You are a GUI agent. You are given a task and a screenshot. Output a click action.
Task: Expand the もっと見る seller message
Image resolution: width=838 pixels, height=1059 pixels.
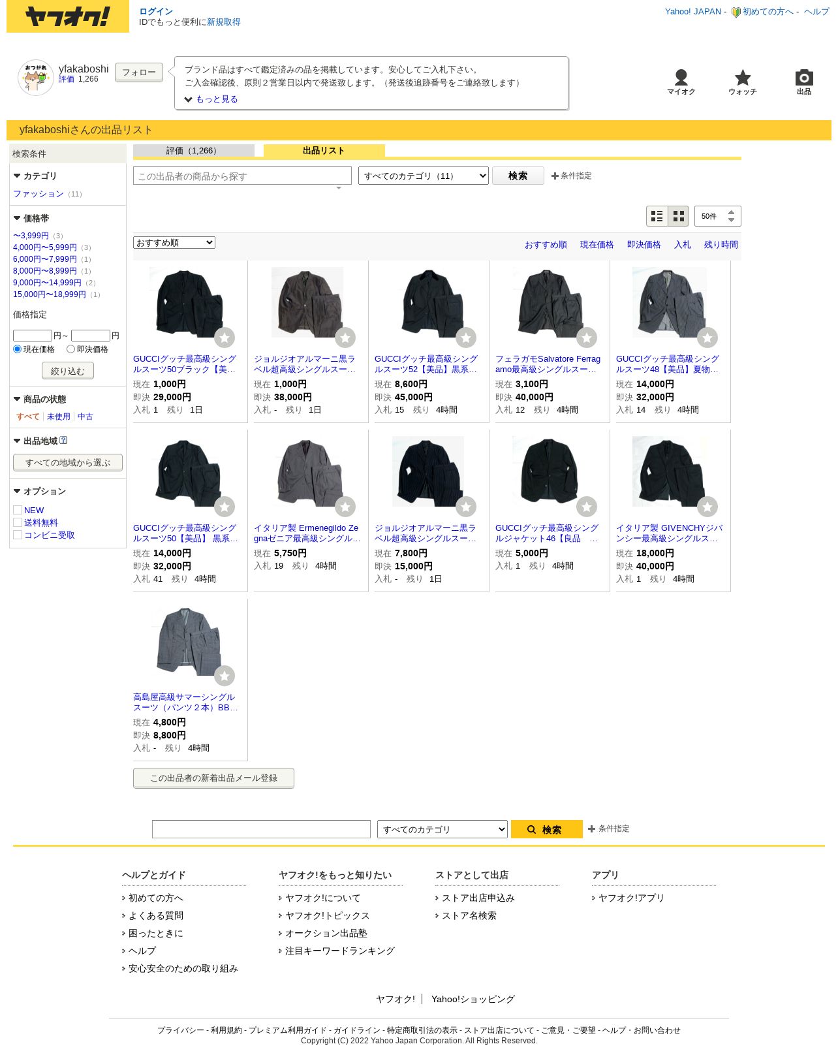211,99
